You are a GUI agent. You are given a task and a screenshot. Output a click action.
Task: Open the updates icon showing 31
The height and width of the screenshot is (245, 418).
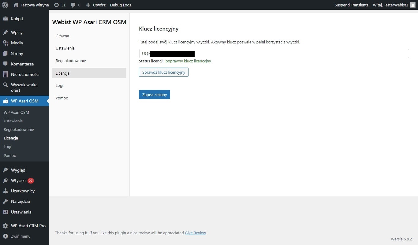pos(56,5)
